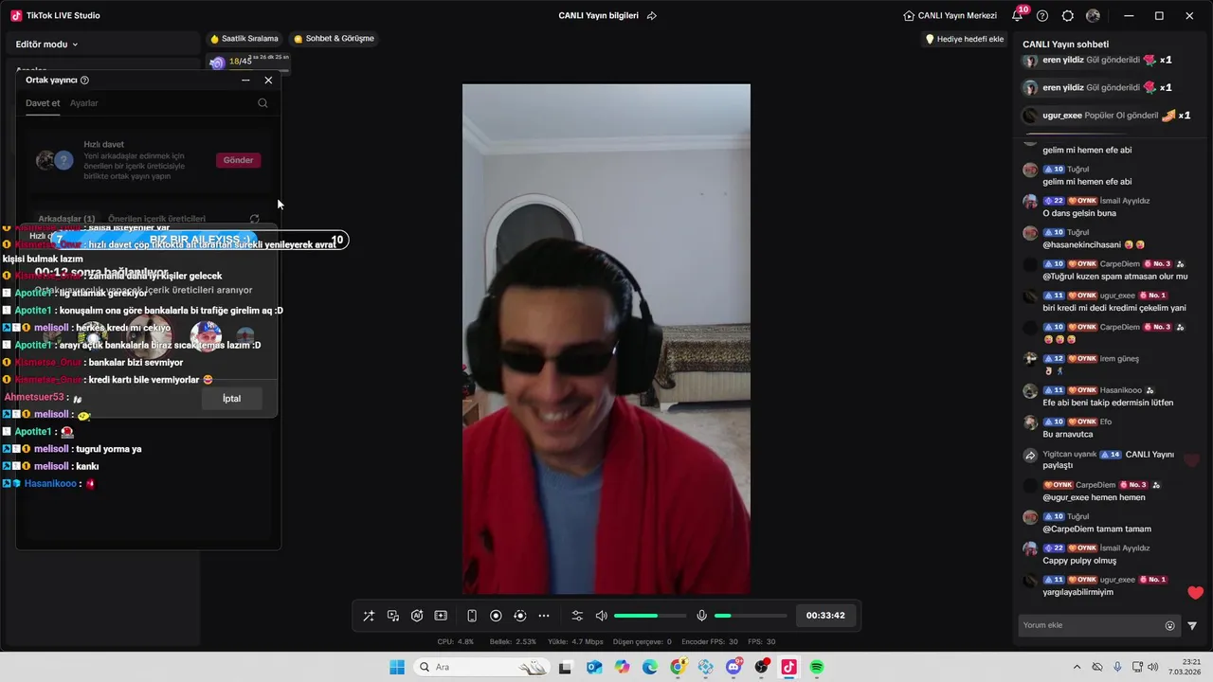Close the Ortak yayıncı panel
1213x682 pixels.
pyautogui.click(x=268, y=81)
